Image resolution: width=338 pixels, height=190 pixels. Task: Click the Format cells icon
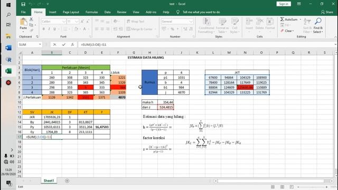click(x=270, y=24)
